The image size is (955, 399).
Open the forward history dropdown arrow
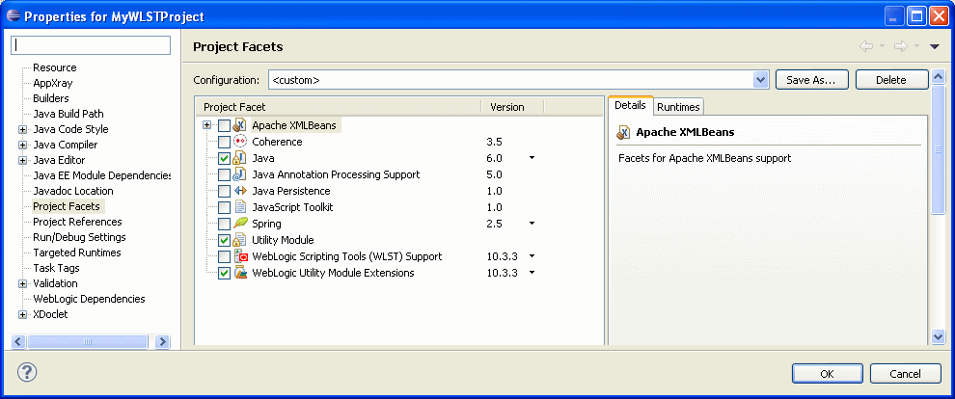[x=916, y=47]
